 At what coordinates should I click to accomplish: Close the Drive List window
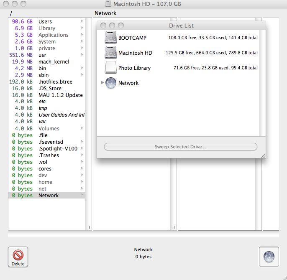(x=103, y=25)
